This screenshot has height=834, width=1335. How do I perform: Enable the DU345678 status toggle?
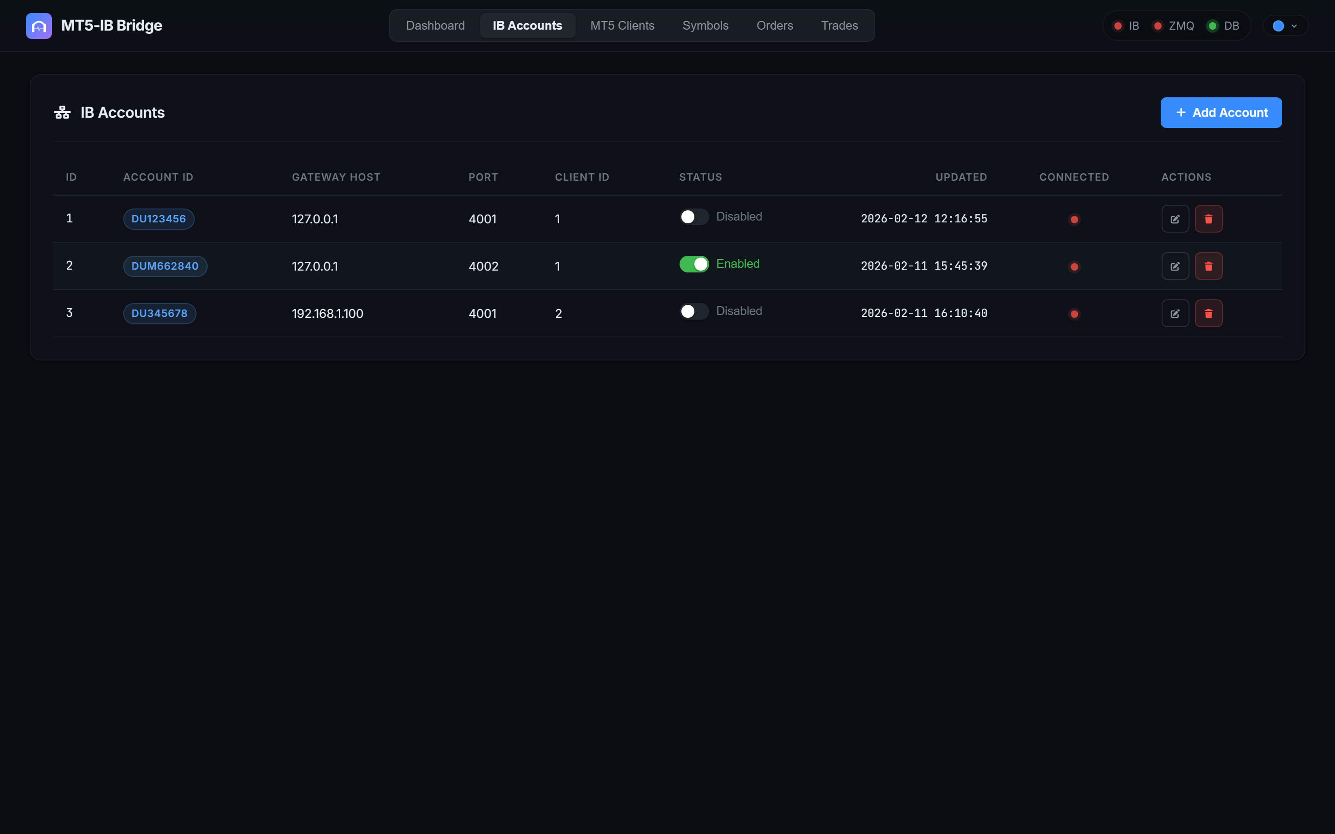(693, 311)
